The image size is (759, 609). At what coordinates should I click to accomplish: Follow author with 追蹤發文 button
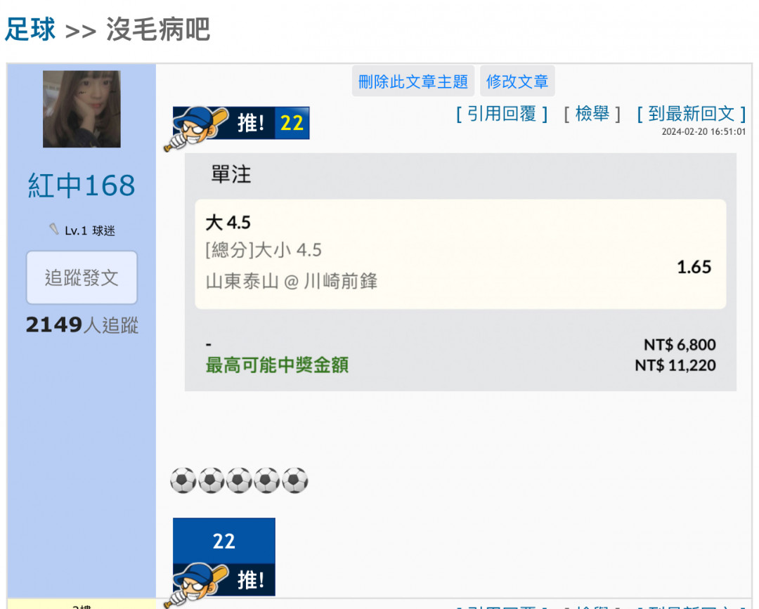click(x=82, y=277)
